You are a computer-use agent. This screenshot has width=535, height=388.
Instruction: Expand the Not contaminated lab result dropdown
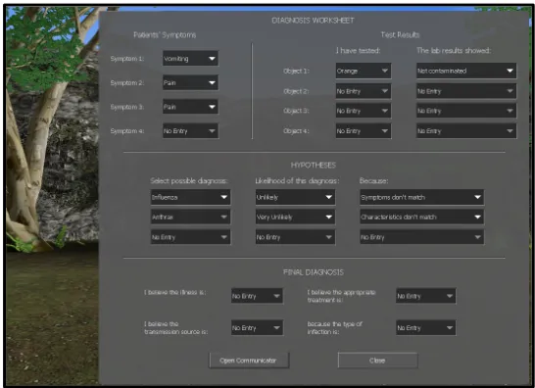[x=466, y=71]
